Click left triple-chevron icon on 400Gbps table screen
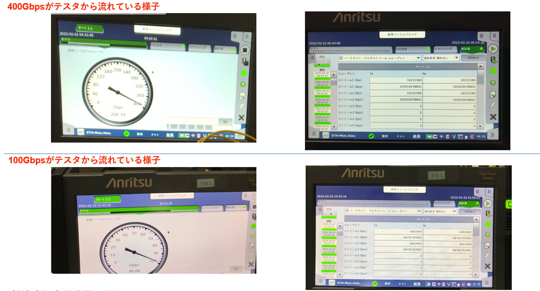The width and height of the screenshot is (540, 291). pos(314,133)
